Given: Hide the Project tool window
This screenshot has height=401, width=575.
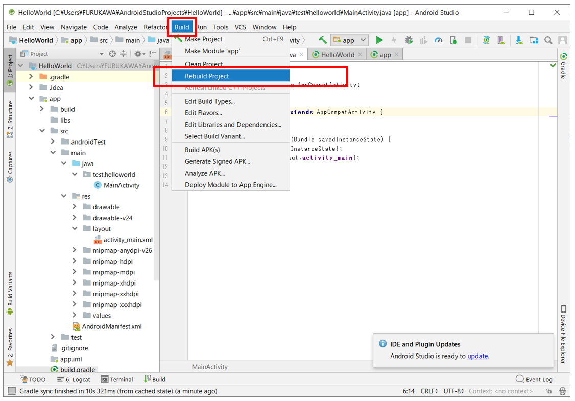Looking at the screenshot, I should point(153,54).
